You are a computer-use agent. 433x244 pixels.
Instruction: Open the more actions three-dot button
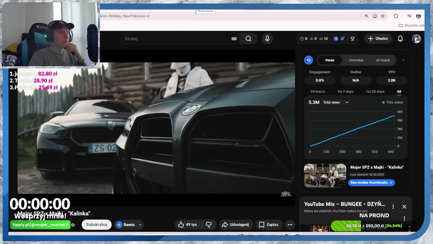pos(290,224)
